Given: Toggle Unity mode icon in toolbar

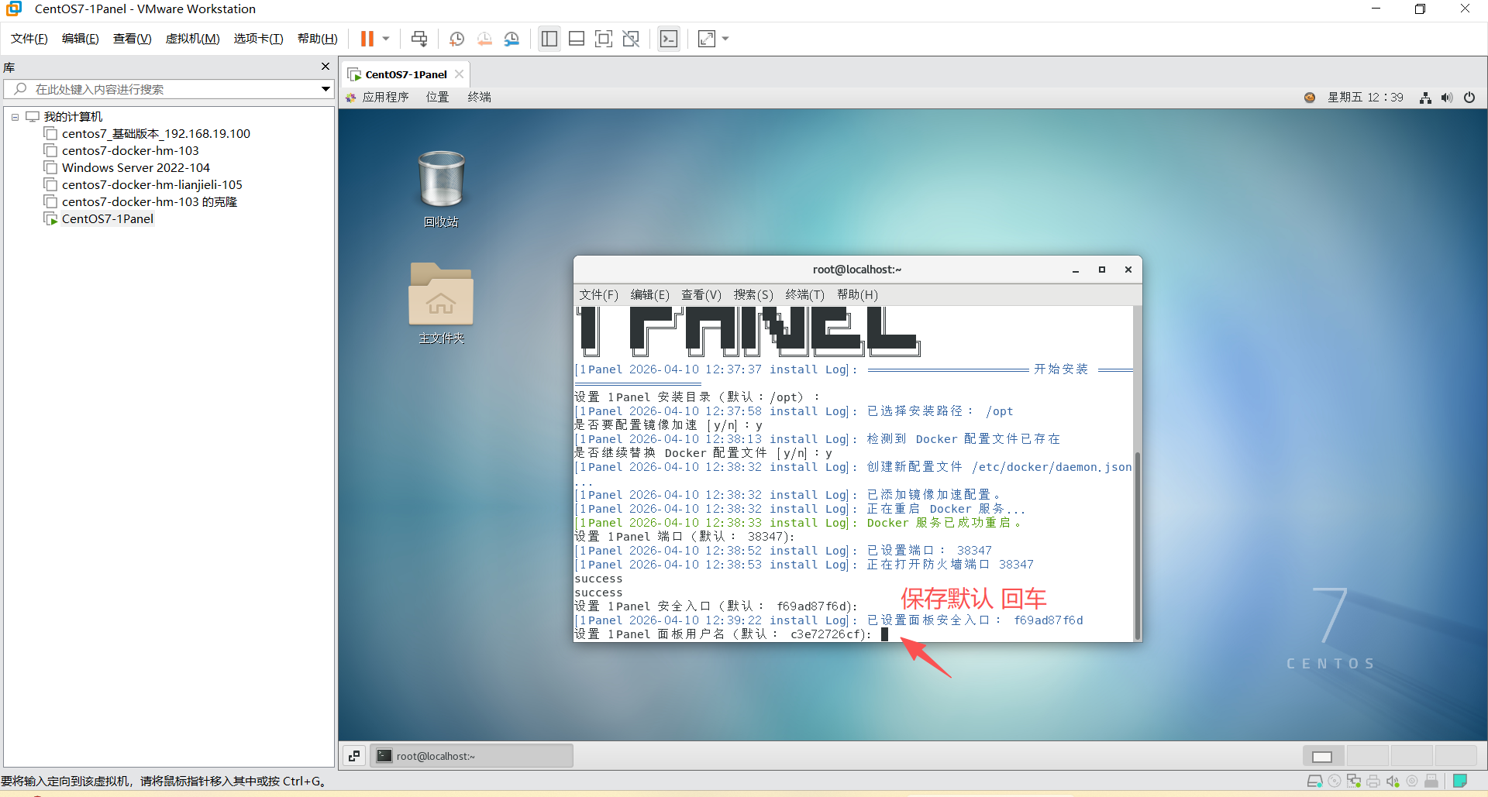Looking at the screenshot, I should pyautogui.click(x=631, y=39).
